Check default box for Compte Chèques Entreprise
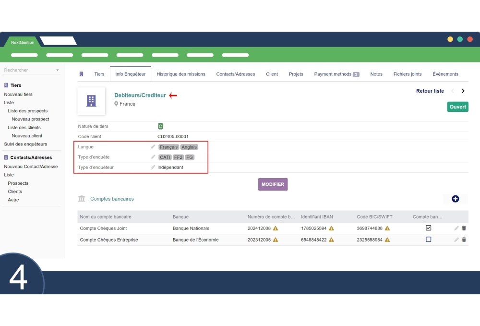480x326 pixels. click(428, 240)
